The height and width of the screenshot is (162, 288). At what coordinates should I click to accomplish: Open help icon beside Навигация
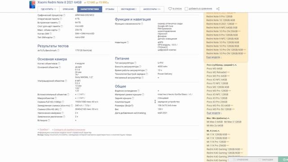coord(128,42)
